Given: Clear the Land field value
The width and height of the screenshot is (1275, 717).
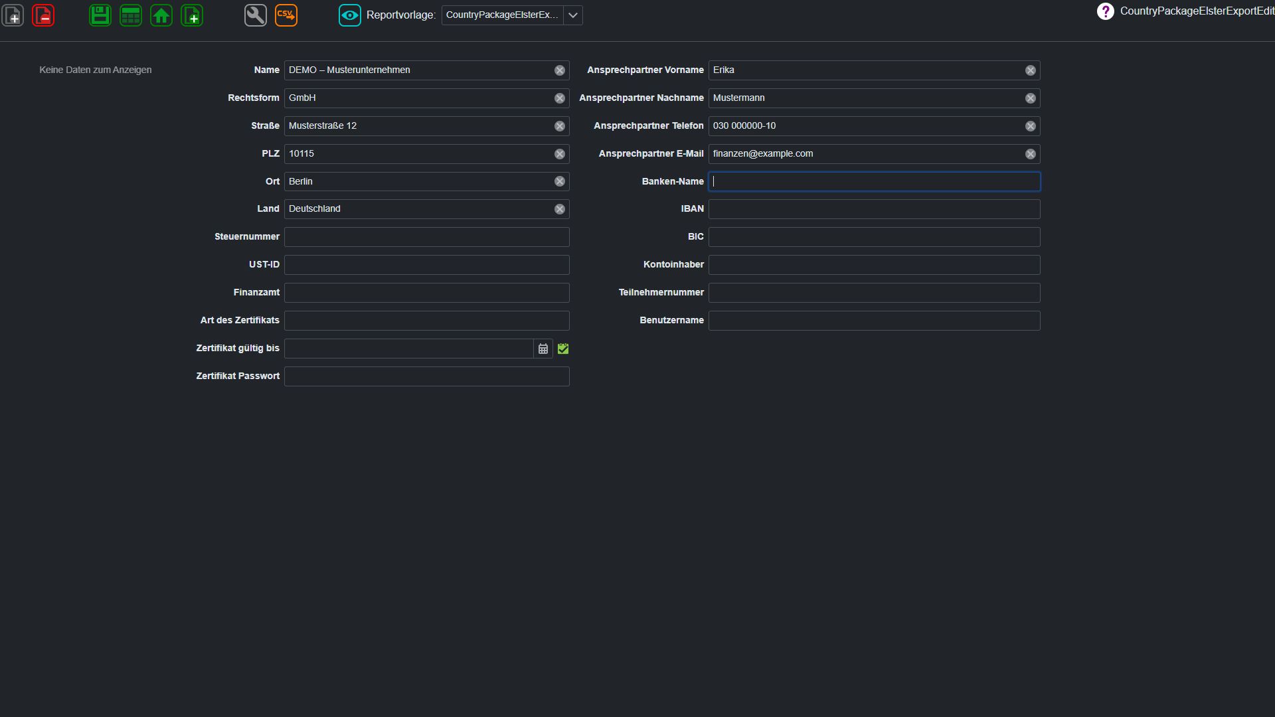Looking at the screenshot, I should [560, 209].
